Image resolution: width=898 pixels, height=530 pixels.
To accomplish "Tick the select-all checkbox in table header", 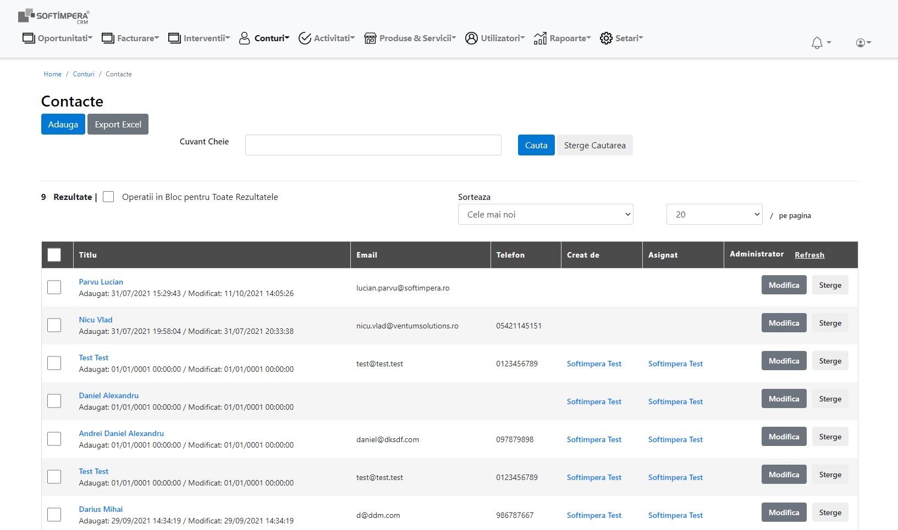I will (54, 255).
